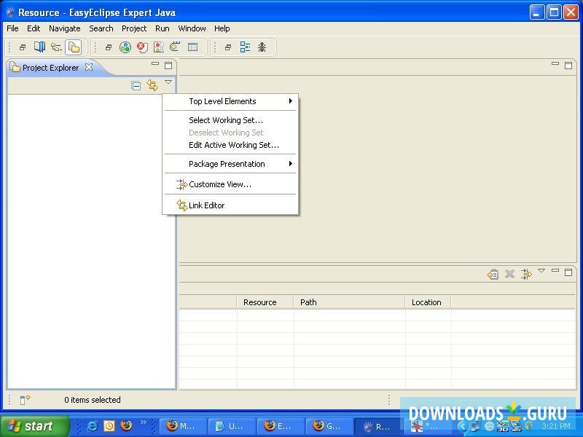
Task: Select the highlighted Resource perspective folder icon
Action: click(73, 47)
